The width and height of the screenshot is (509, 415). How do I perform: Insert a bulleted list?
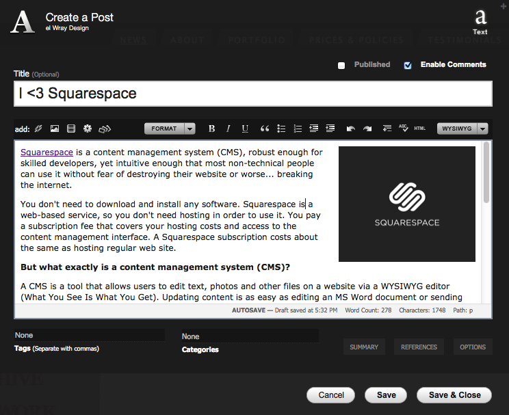pos(281,129)
